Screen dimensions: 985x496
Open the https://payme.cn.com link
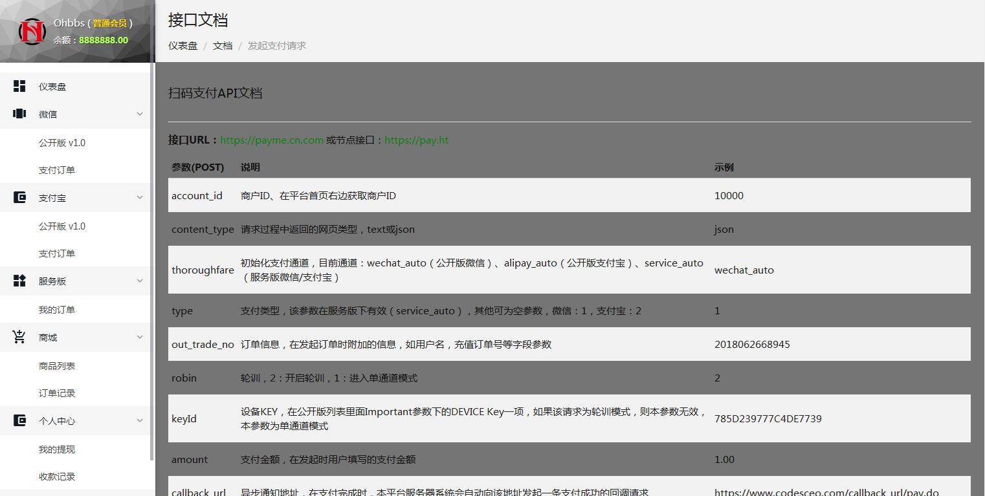point(272,140)
